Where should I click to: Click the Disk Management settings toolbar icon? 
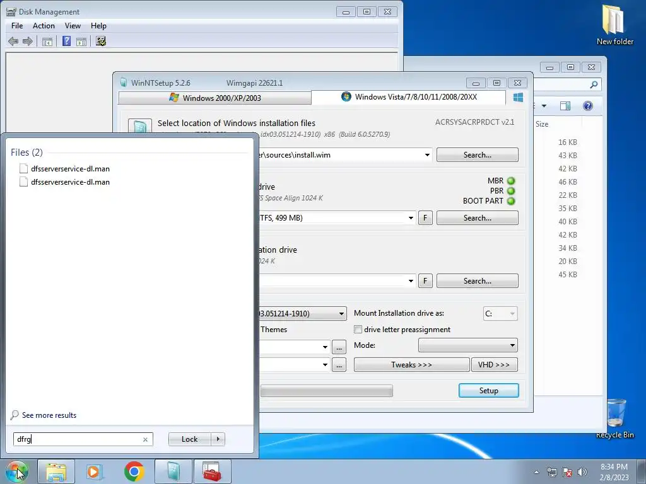(x=101, y=41)
